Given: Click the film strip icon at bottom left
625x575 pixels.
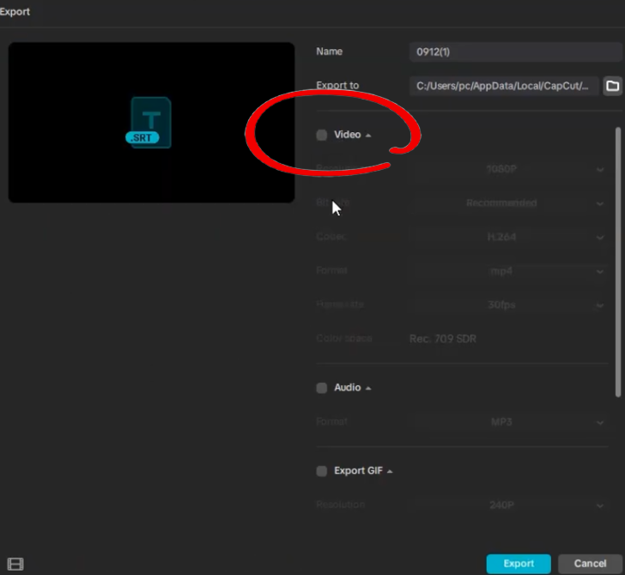Looking at the screenshot, I should [x=15, y=564].
